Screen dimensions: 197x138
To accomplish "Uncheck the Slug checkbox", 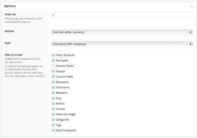I will [x=53, y=98].
